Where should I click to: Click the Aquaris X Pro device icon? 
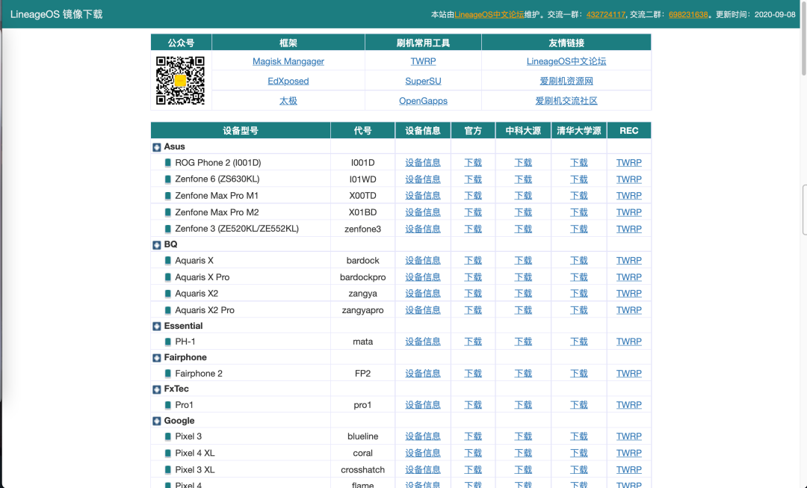pos(168,277)
